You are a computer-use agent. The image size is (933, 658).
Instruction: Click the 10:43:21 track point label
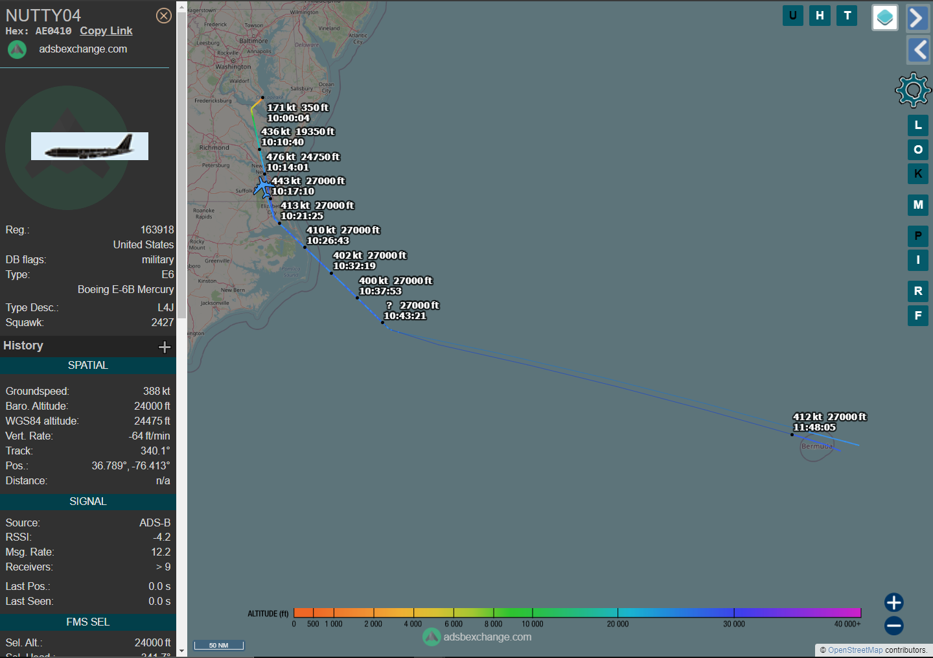(x=411, y=311)
